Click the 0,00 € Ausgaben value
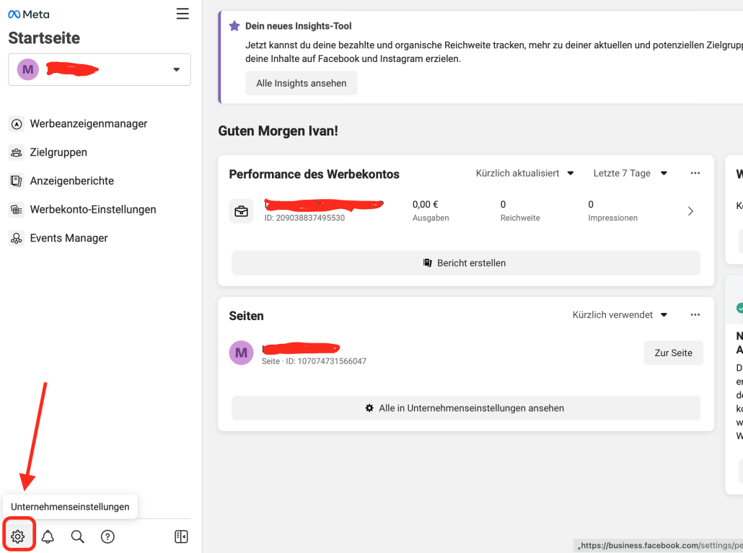743x553 pixels. 426,205
